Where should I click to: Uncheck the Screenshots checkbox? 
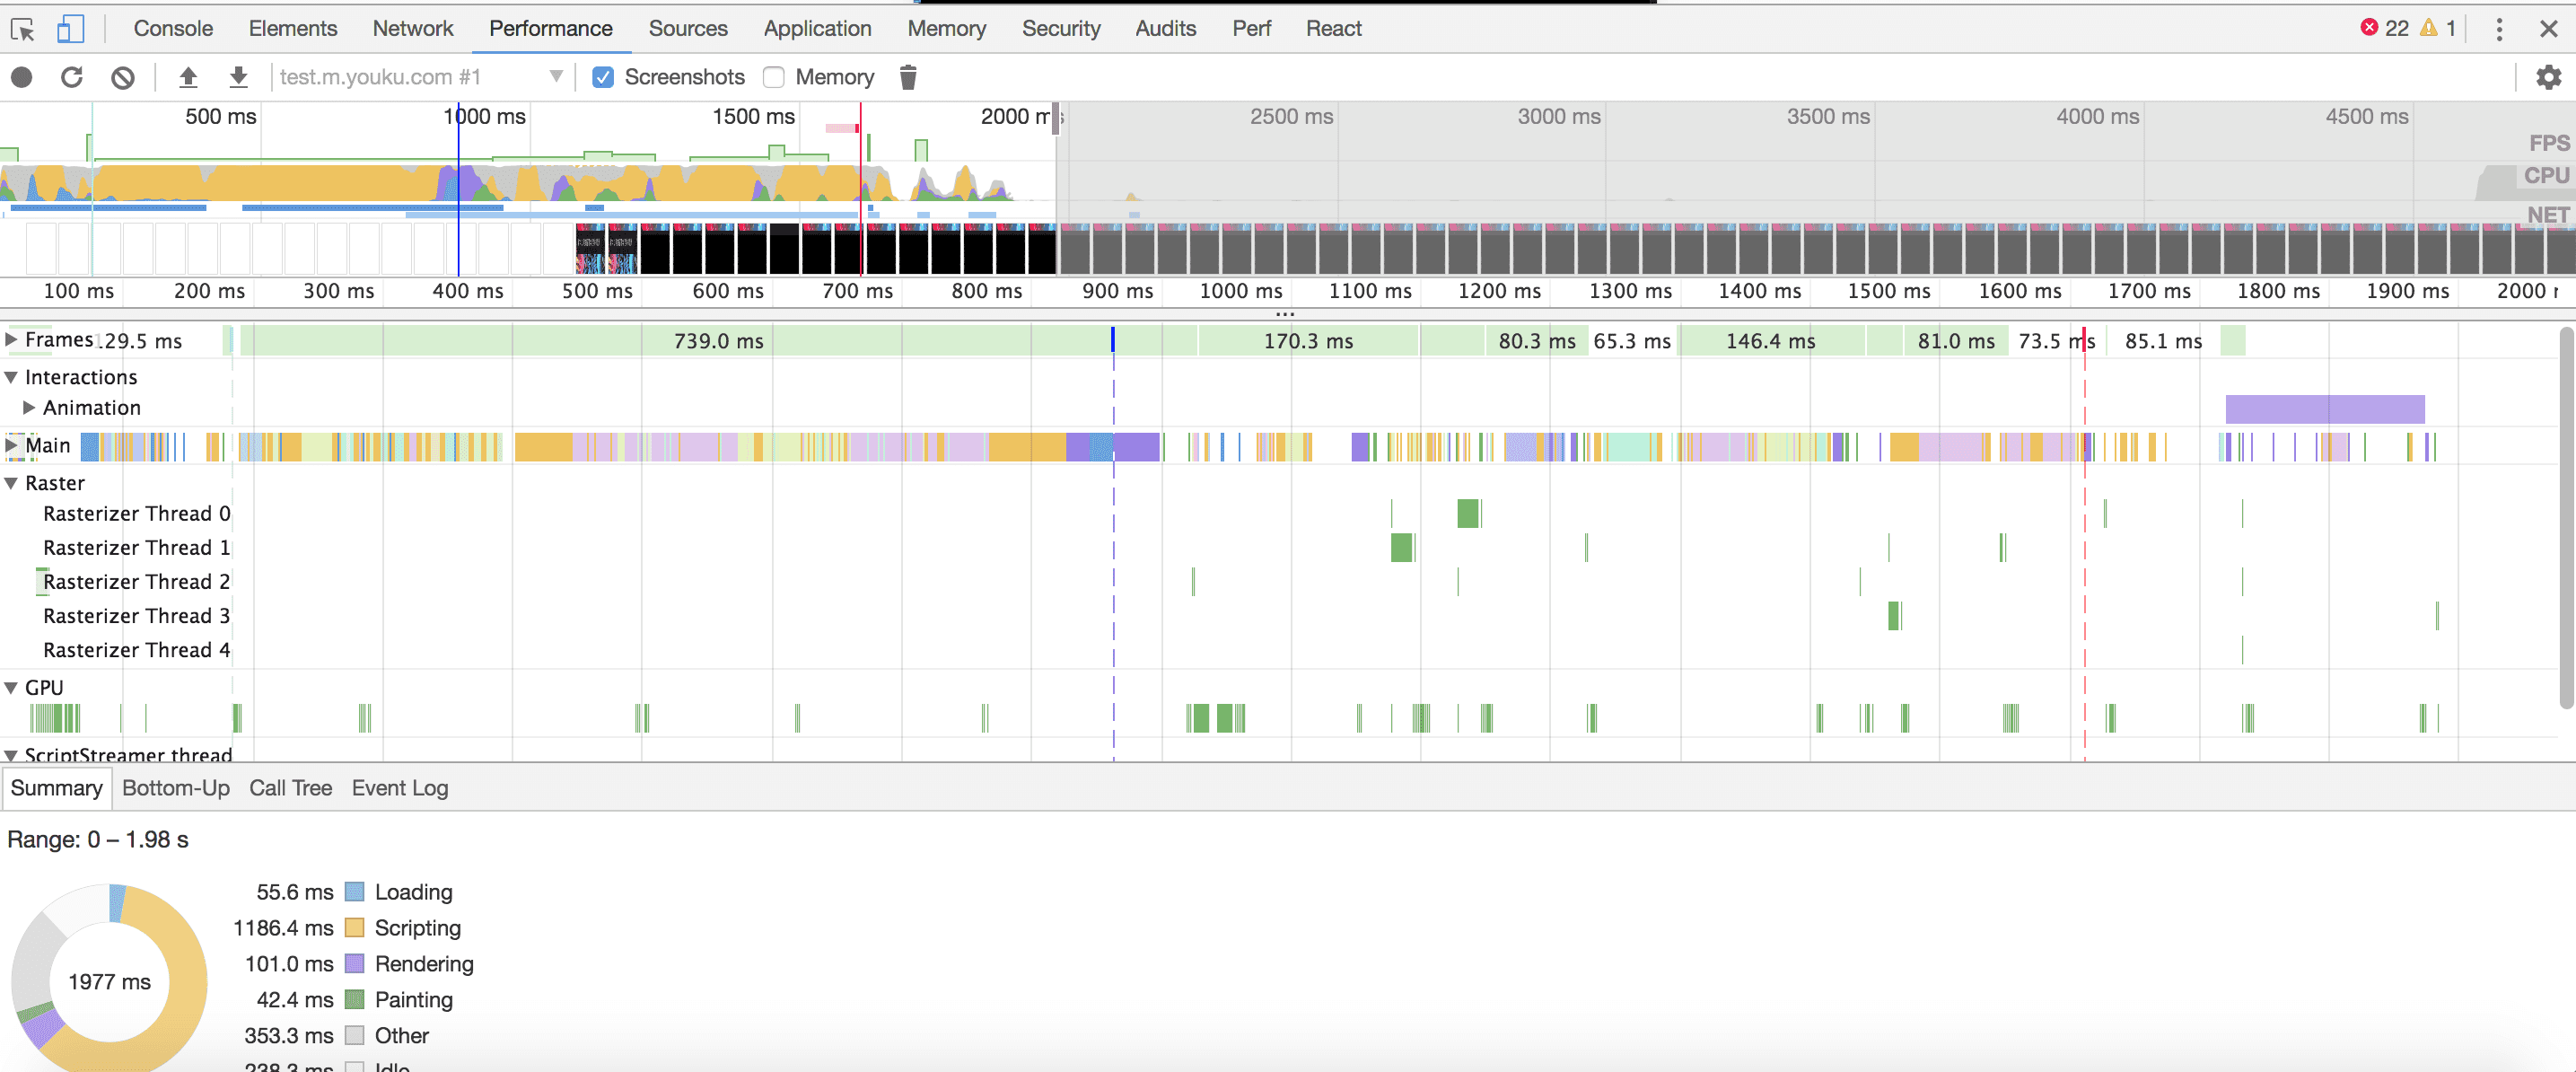(603, 77)
